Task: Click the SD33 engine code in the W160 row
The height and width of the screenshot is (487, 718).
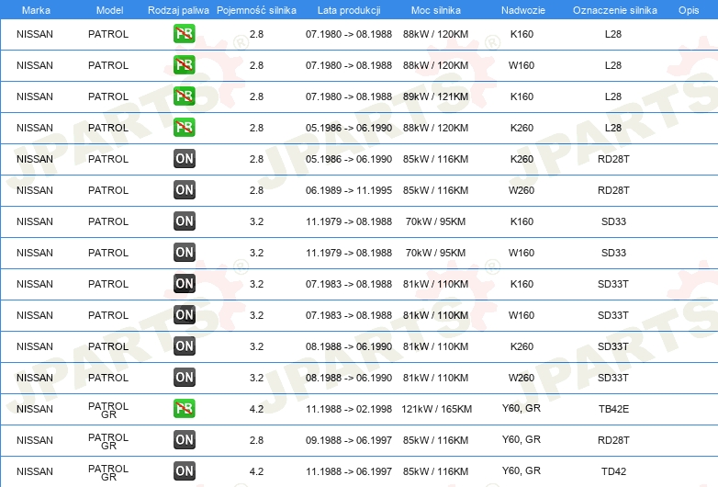Action: click(x=613, y=253)
